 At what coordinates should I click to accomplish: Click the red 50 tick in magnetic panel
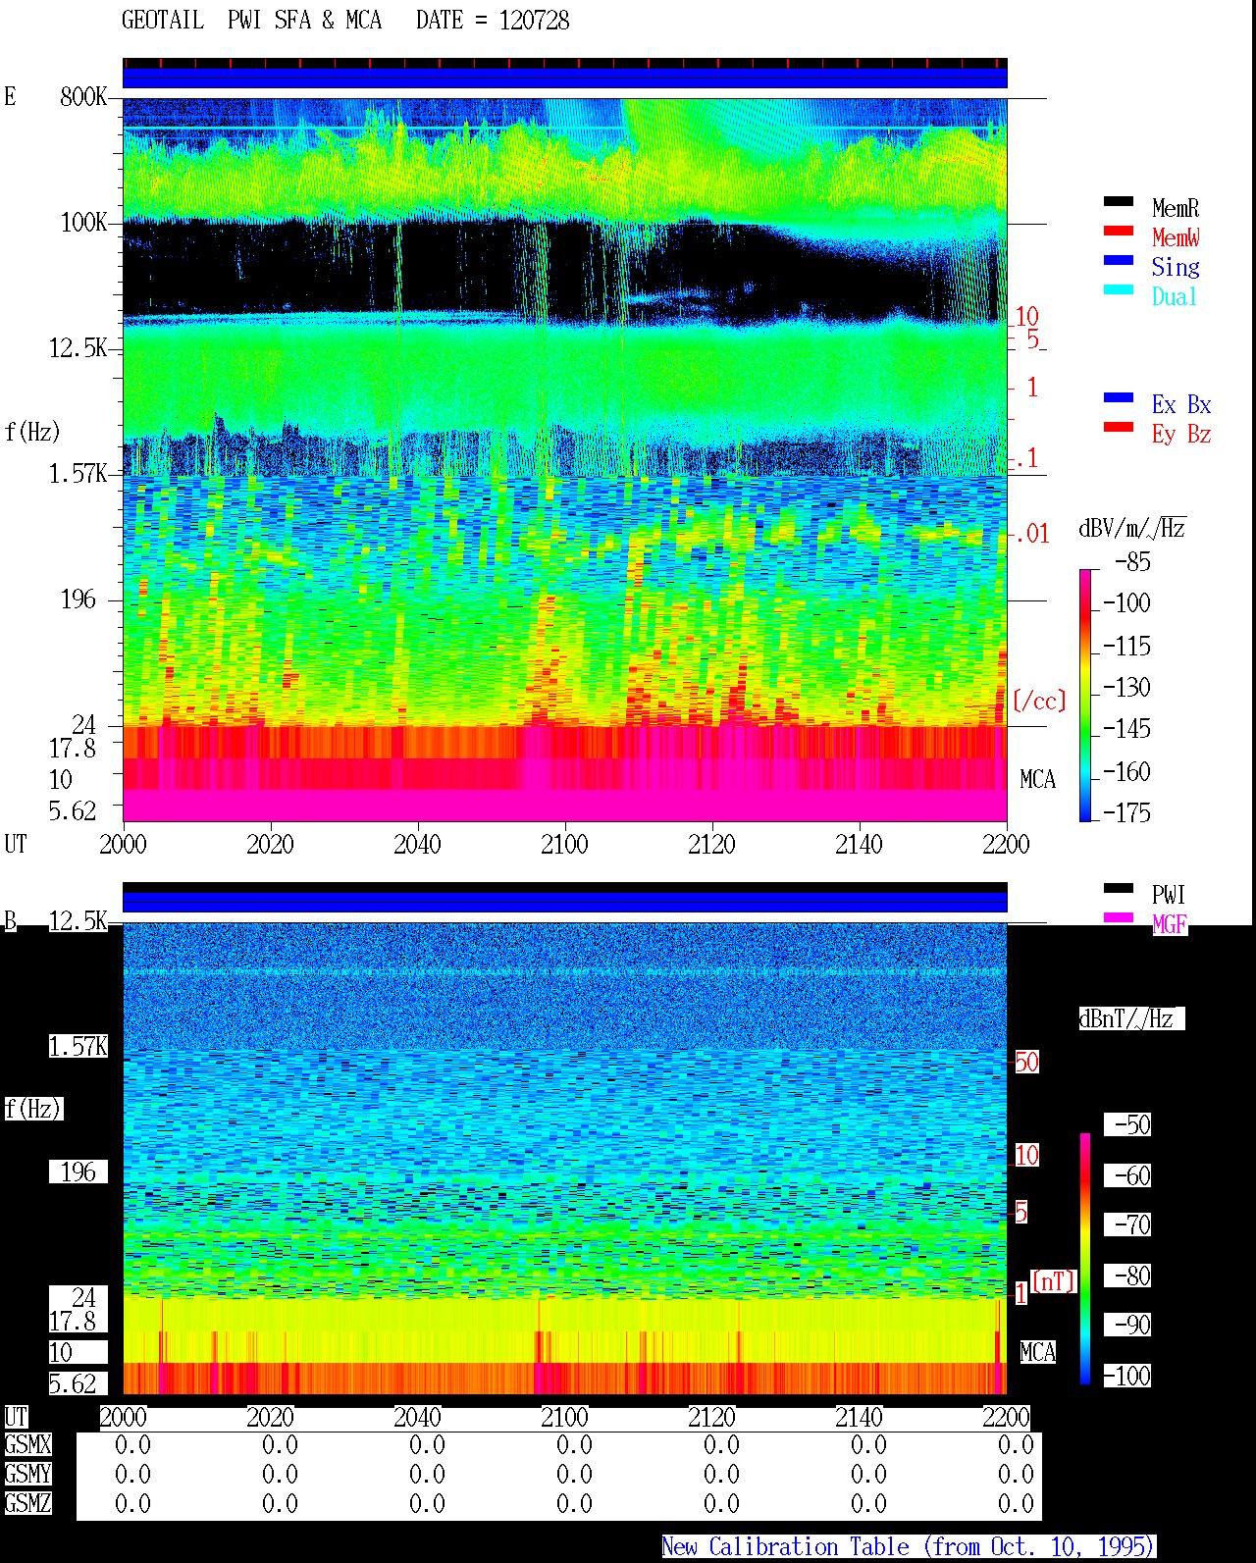1026,1062
